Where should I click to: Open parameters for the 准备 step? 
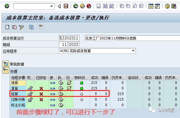53,89
